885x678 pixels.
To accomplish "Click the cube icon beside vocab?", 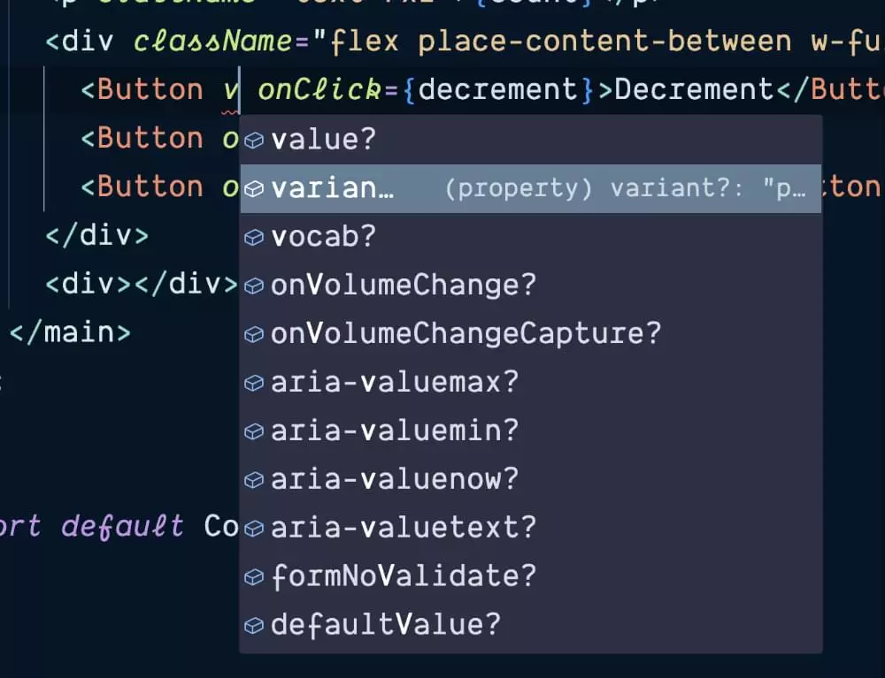I will [x=254, y=237].
